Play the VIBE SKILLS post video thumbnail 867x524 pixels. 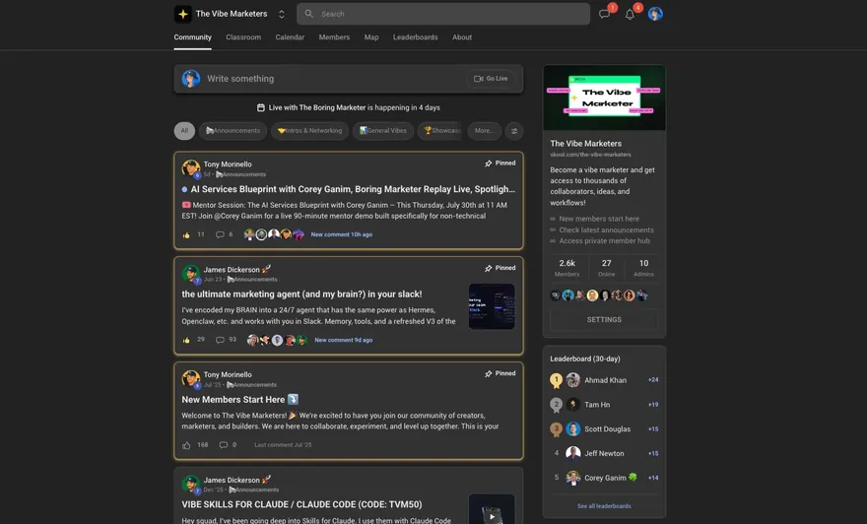492,509
